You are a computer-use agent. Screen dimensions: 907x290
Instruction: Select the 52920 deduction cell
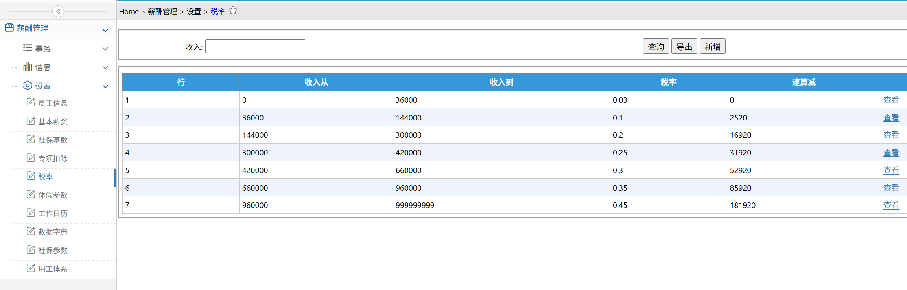tap(804, 170)
